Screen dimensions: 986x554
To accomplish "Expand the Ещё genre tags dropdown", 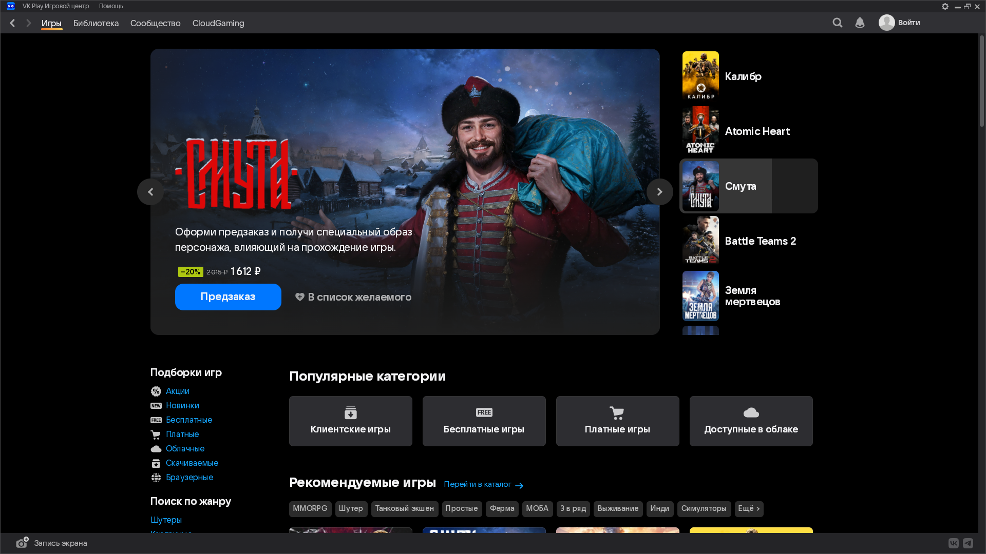I will click(x=749, y=509).
